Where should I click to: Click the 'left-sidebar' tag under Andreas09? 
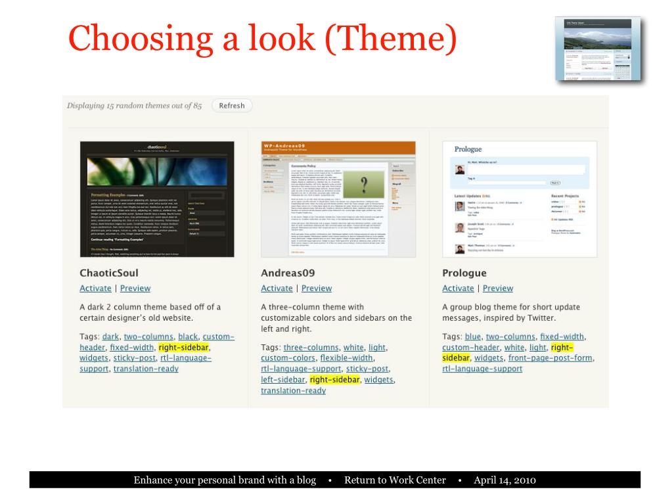(283, 380)
